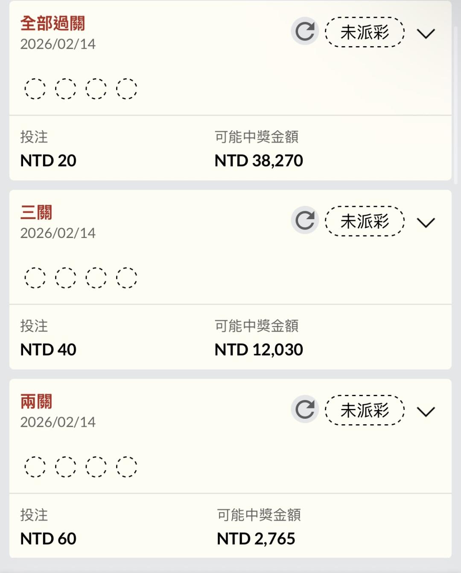Tap first dashed circle in 兩關 card

(x=35, y=467)
